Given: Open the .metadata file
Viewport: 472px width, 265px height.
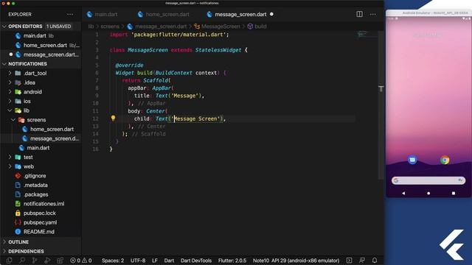Looking at the screenshot, I should 35,185.
